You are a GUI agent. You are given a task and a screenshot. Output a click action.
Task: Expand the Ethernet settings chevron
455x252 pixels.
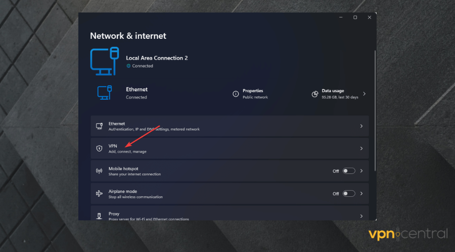361,126
